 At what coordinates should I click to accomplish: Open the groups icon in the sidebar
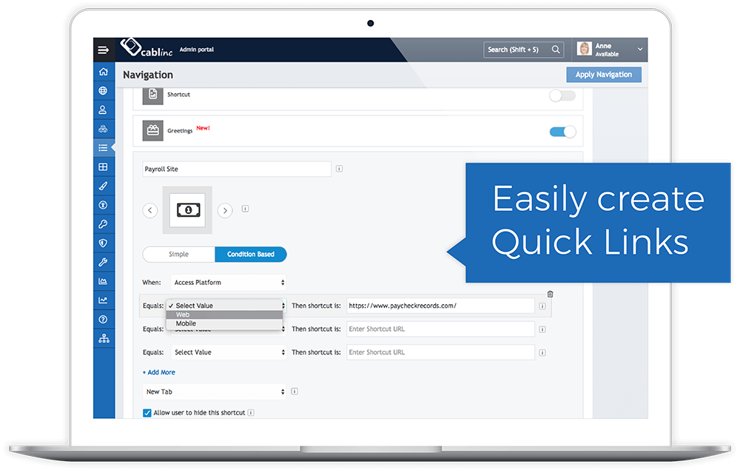pyautogui.click(x=104, y=129)
